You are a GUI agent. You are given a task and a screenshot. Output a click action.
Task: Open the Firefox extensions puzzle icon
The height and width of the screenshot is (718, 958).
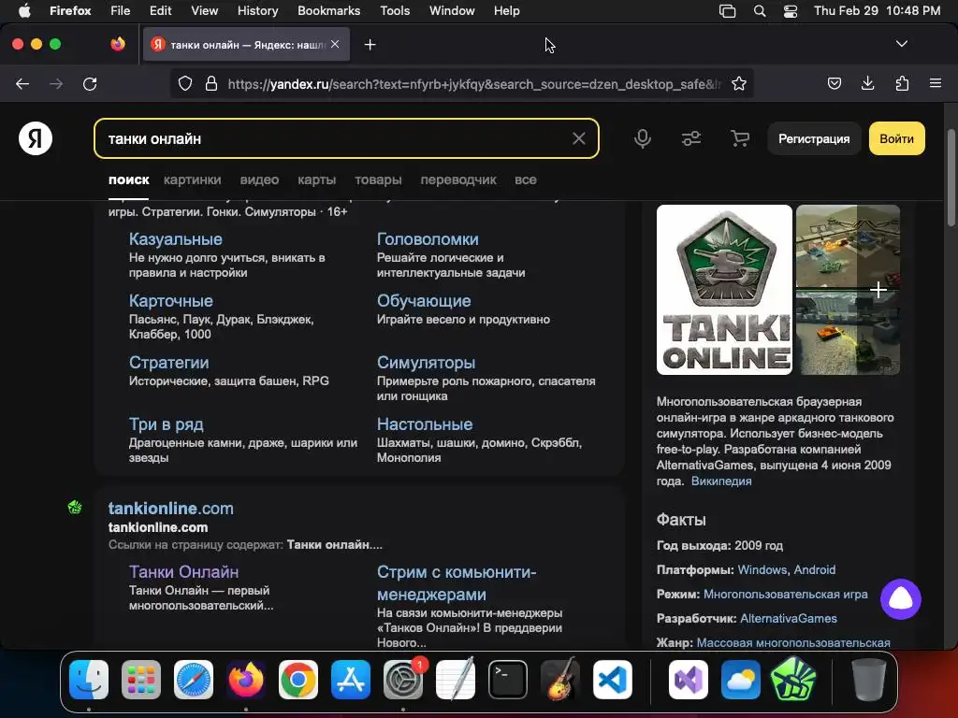(902, 83)
